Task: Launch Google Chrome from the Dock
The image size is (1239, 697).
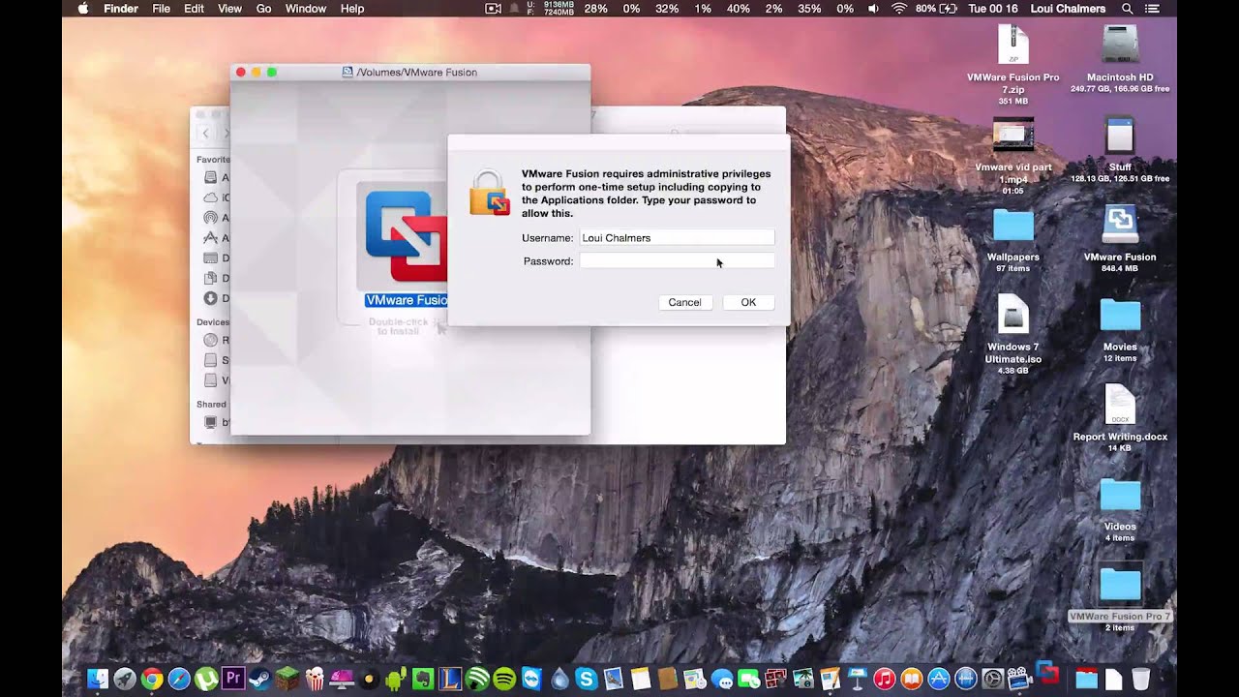Action: (x=152, y=679)
